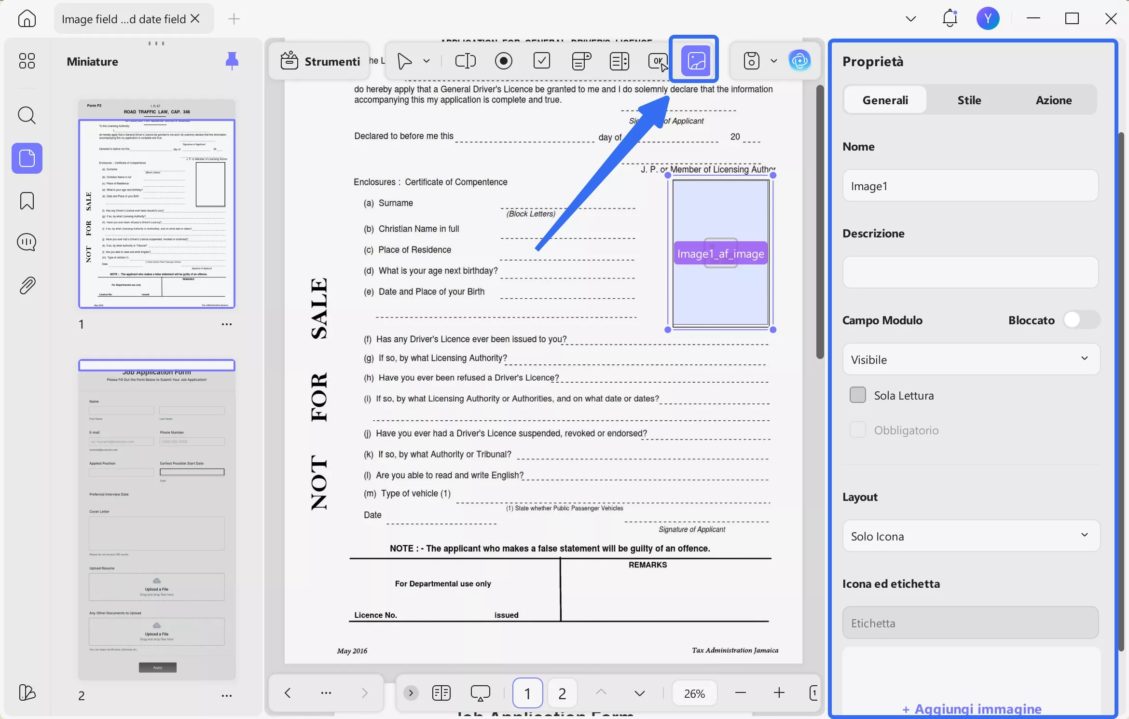Open the search icon in left sidebar
The width and height of the screenshot is (1129, 719).
[27, 115]
